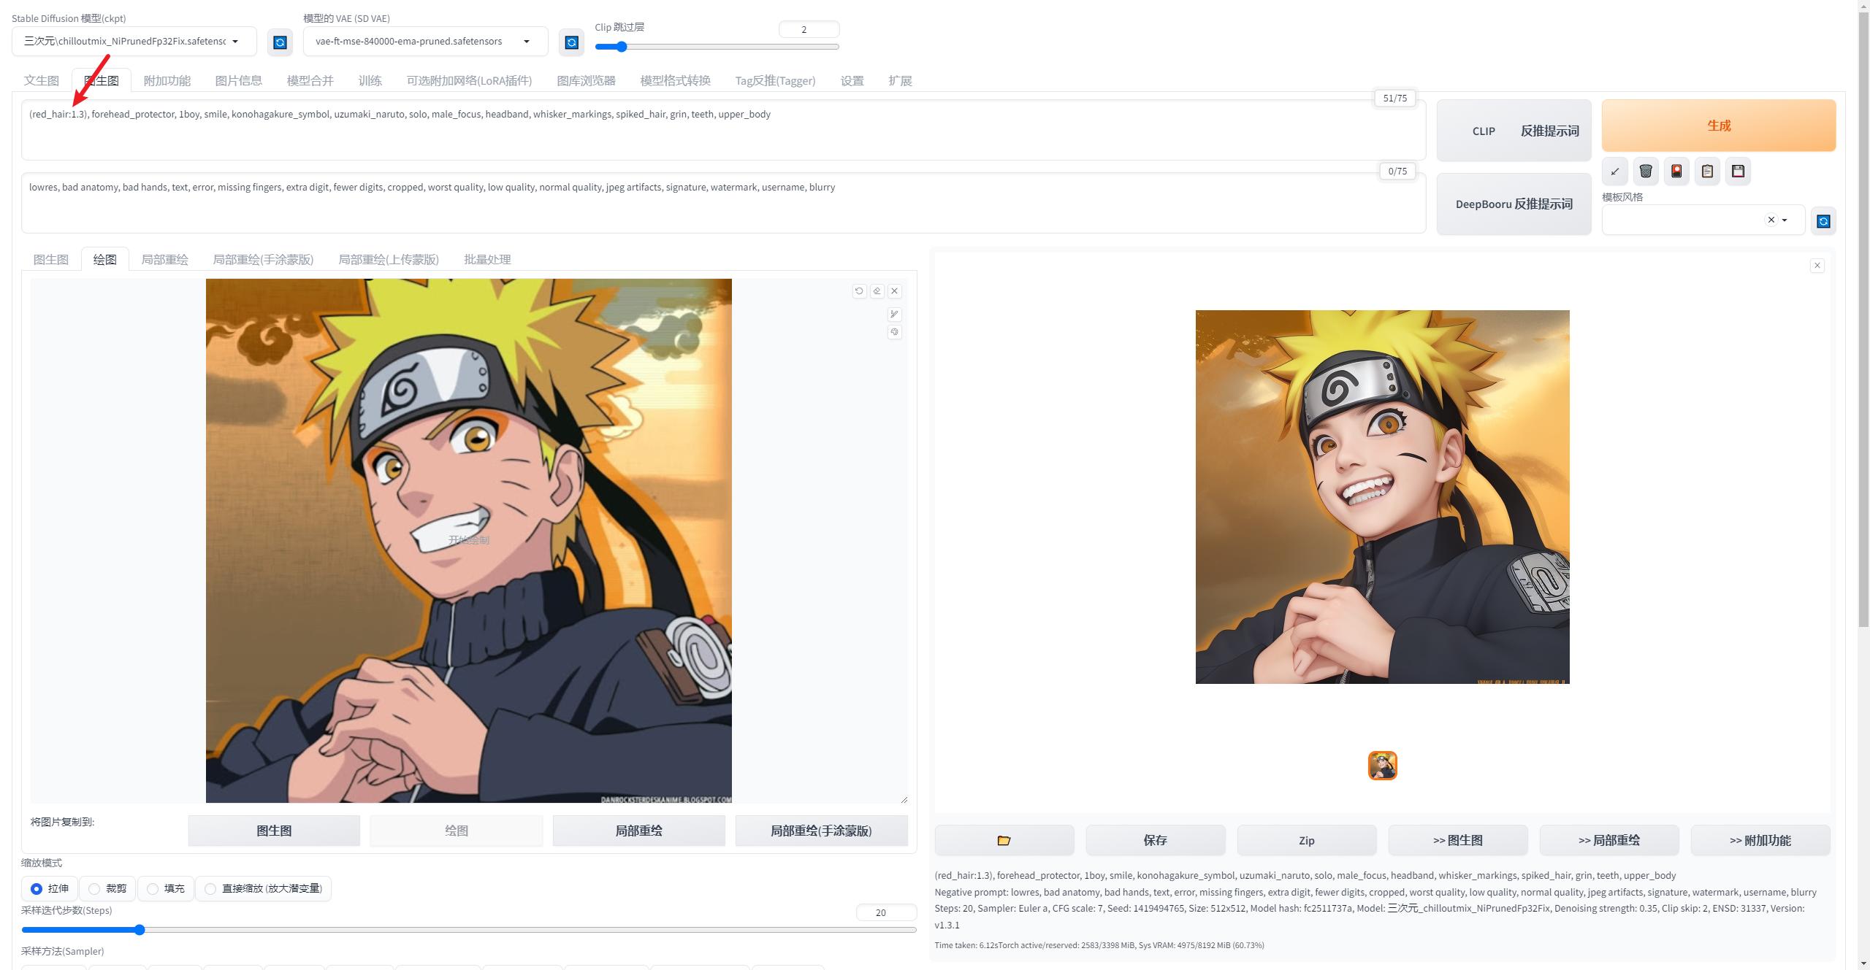1870x970 pixels.
Task: Open the brush color palette on canvas
Action: click(x=894, y=332)
